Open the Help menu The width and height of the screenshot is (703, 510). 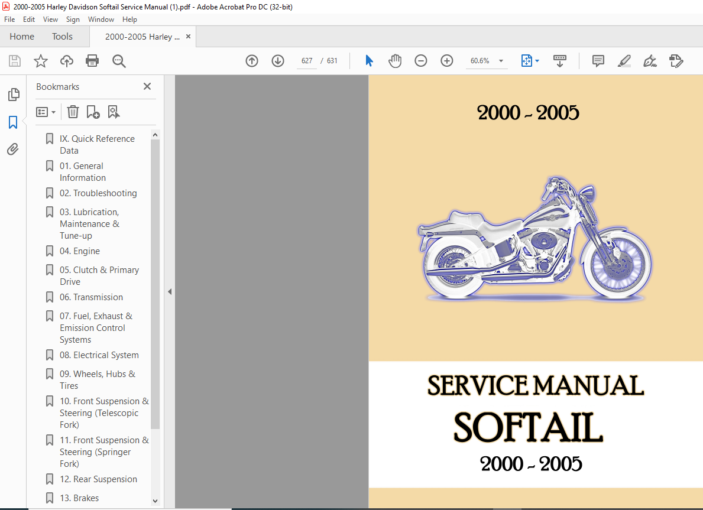[129, 20]
